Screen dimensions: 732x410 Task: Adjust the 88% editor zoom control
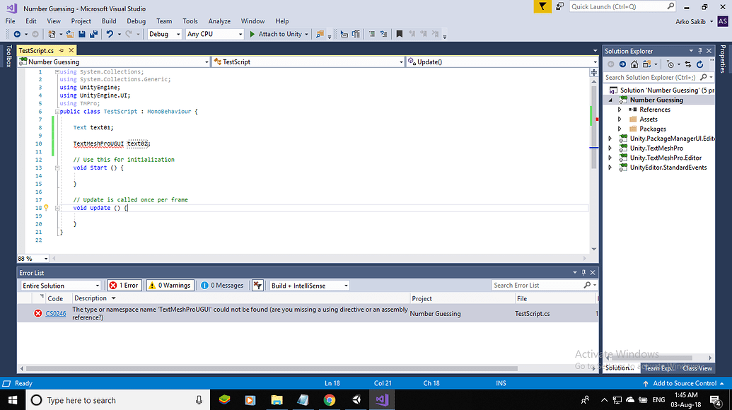(x=33, y=258)
